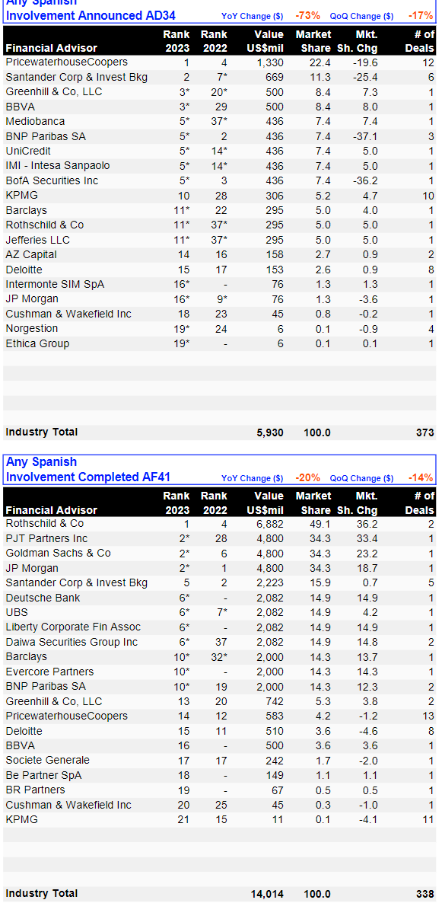Select 'Industry Total' label in Completed table
This screenshot has width=442, height=919.
(x=42, y=894)
